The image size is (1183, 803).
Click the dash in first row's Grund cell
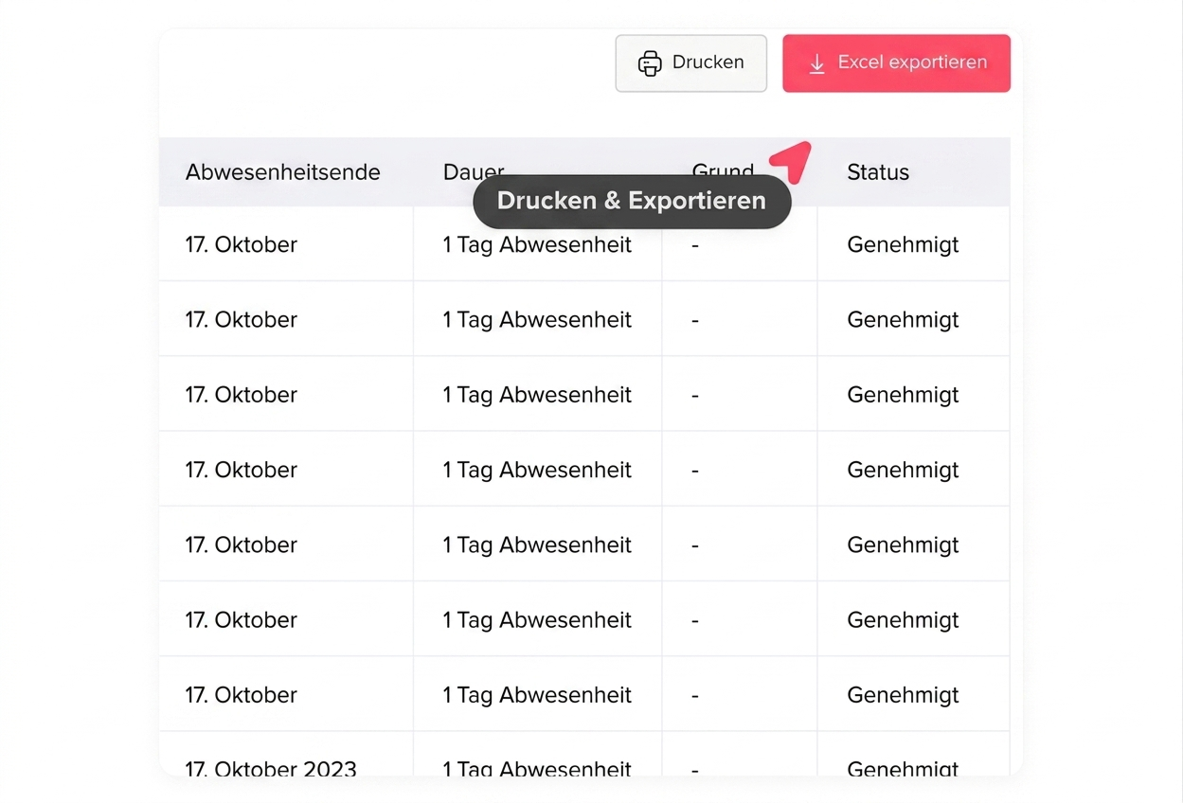pyautogui.click(x=695, y=245)
